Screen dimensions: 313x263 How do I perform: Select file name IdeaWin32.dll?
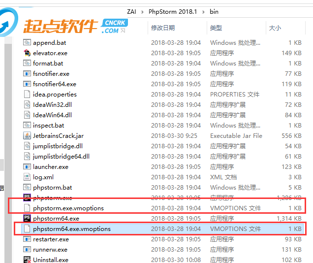(52, 105)
